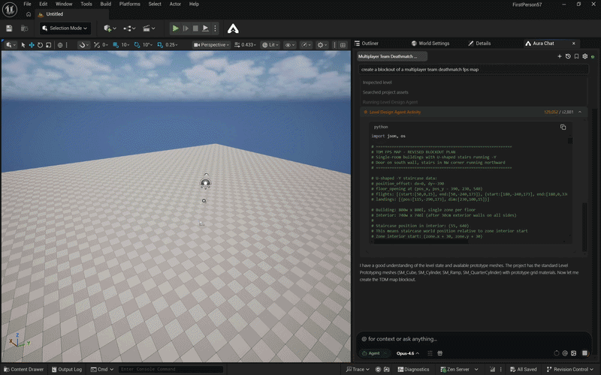Open chat history clock icon
Screen dimensions: 601x375
(x=568, y=56)
